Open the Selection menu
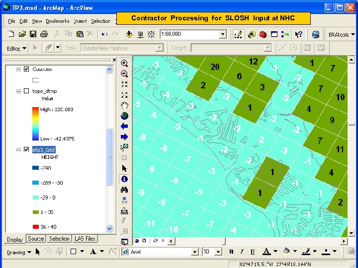 click(x=100, y=21)
